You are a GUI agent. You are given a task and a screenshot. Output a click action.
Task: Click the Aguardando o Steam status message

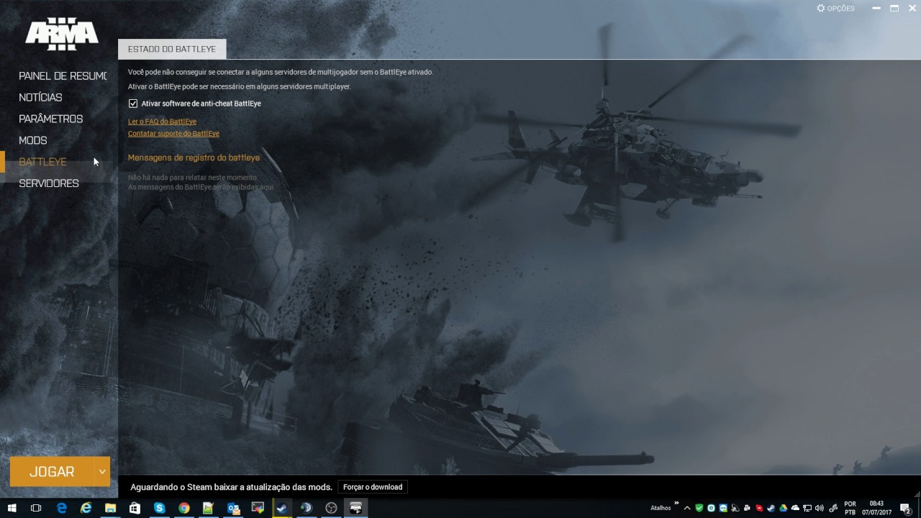(x=231, y=487)
